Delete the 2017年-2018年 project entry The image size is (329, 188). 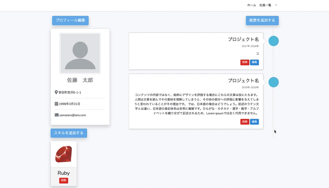[x=245, y=62]
